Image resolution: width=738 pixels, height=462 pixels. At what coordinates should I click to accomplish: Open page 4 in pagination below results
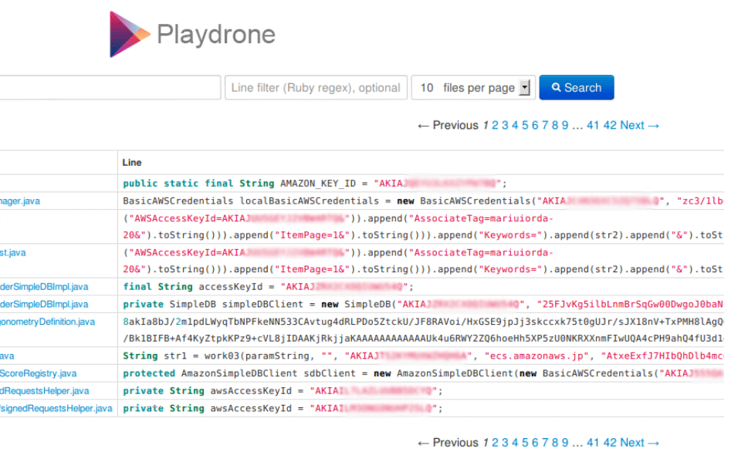tap(515, 443)
